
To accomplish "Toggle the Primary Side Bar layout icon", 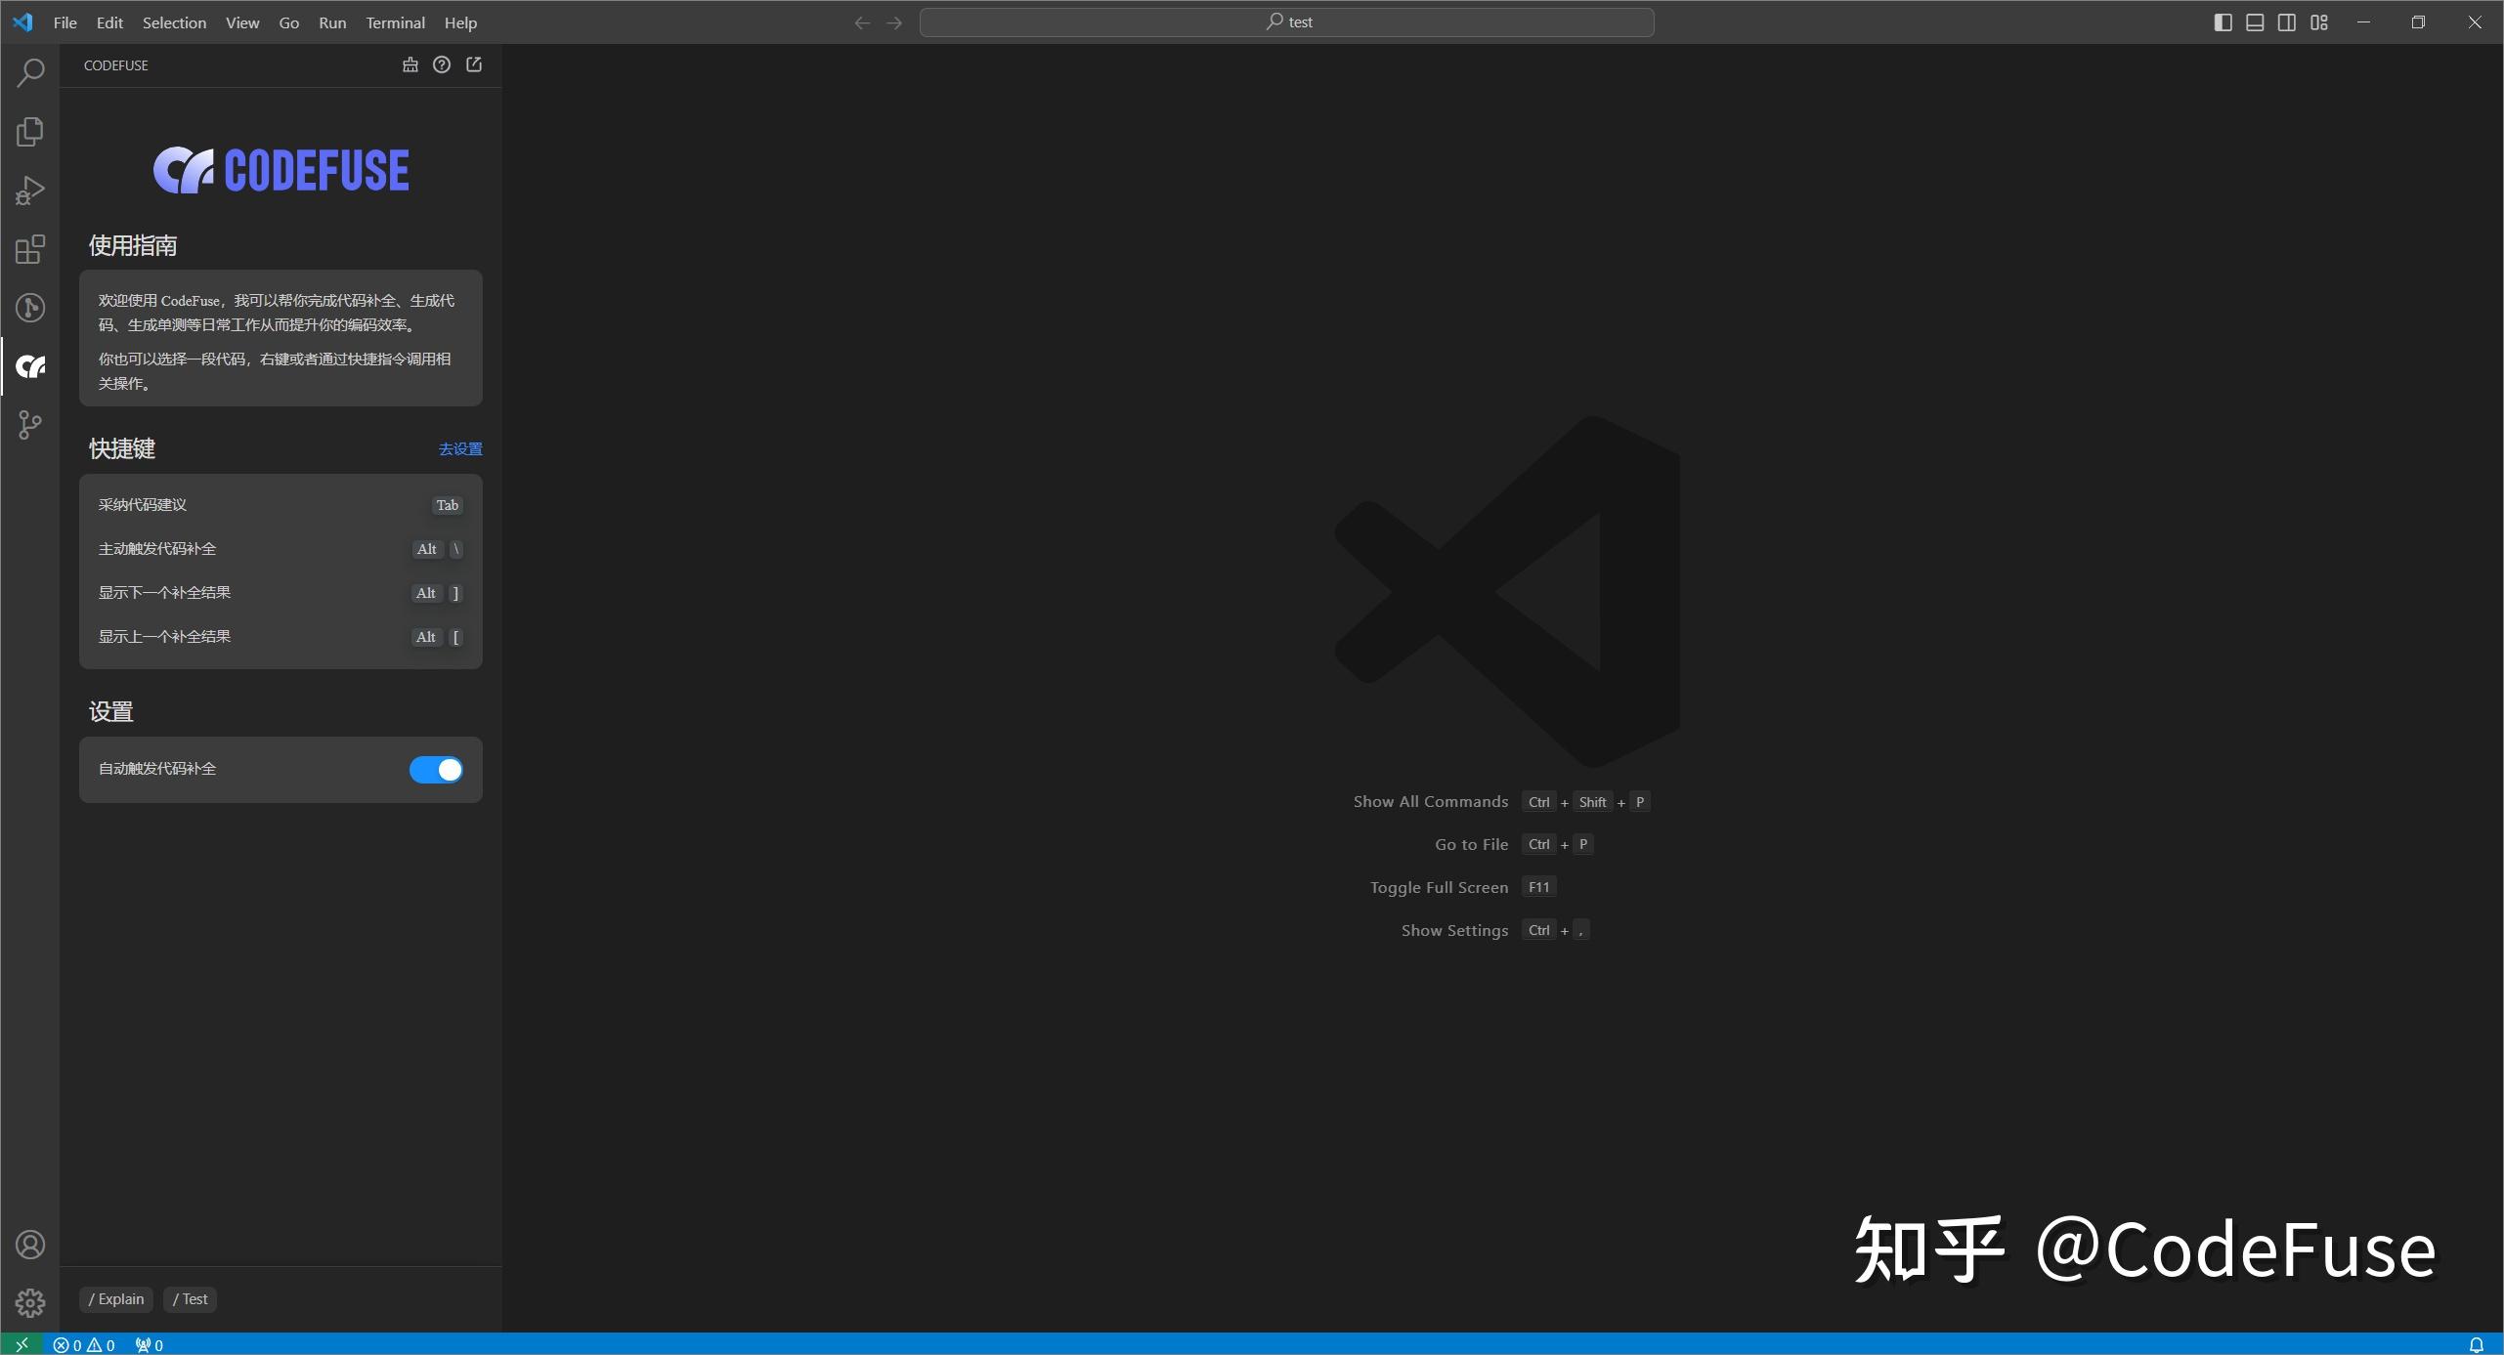I will tap(2223, 21).
